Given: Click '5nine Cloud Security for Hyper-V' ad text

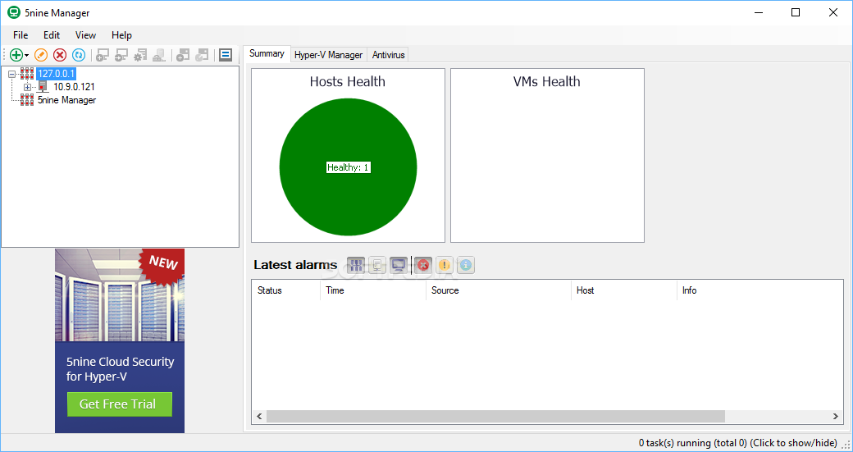Looking at the screenshot, I should [121, 369].
